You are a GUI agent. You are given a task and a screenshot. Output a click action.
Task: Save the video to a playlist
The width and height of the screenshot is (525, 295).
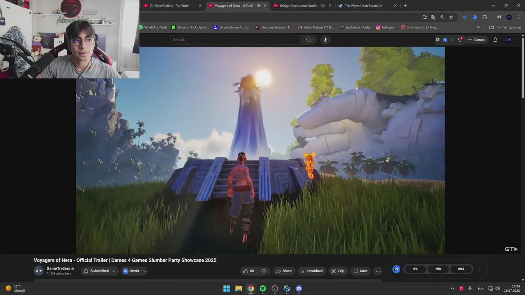pyautogui.click(x=361, y=271)
